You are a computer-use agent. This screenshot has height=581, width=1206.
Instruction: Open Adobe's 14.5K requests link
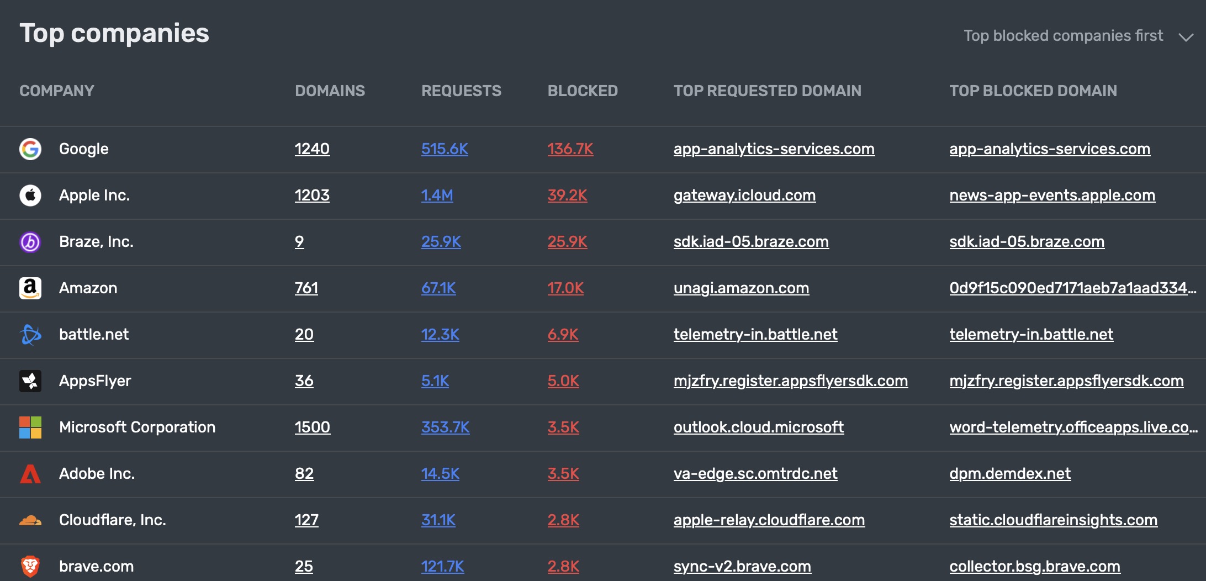click(x=440, y=474)
